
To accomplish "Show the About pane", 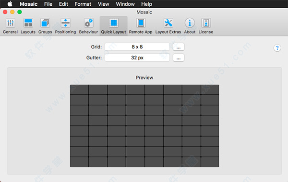I will [x=190, y=26].
